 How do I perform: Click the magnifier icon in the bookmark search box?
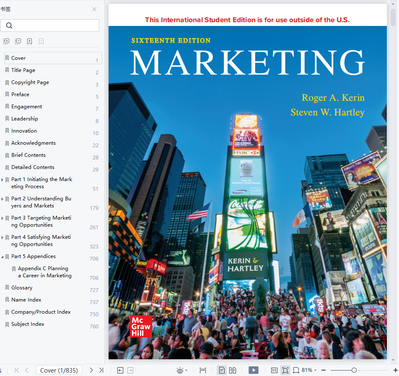[9, 26]
